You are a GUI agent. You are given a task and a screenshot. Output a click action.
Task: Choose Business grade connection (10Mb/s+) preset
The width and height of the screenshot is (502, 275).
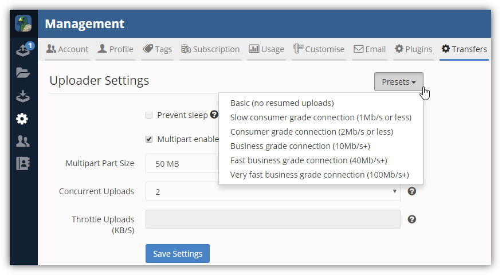click(x=300, y=146)
